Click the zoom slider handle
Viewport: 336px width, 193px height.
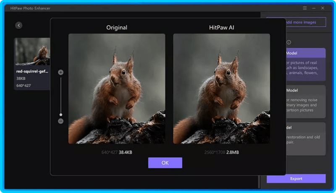tap(61, 115)
